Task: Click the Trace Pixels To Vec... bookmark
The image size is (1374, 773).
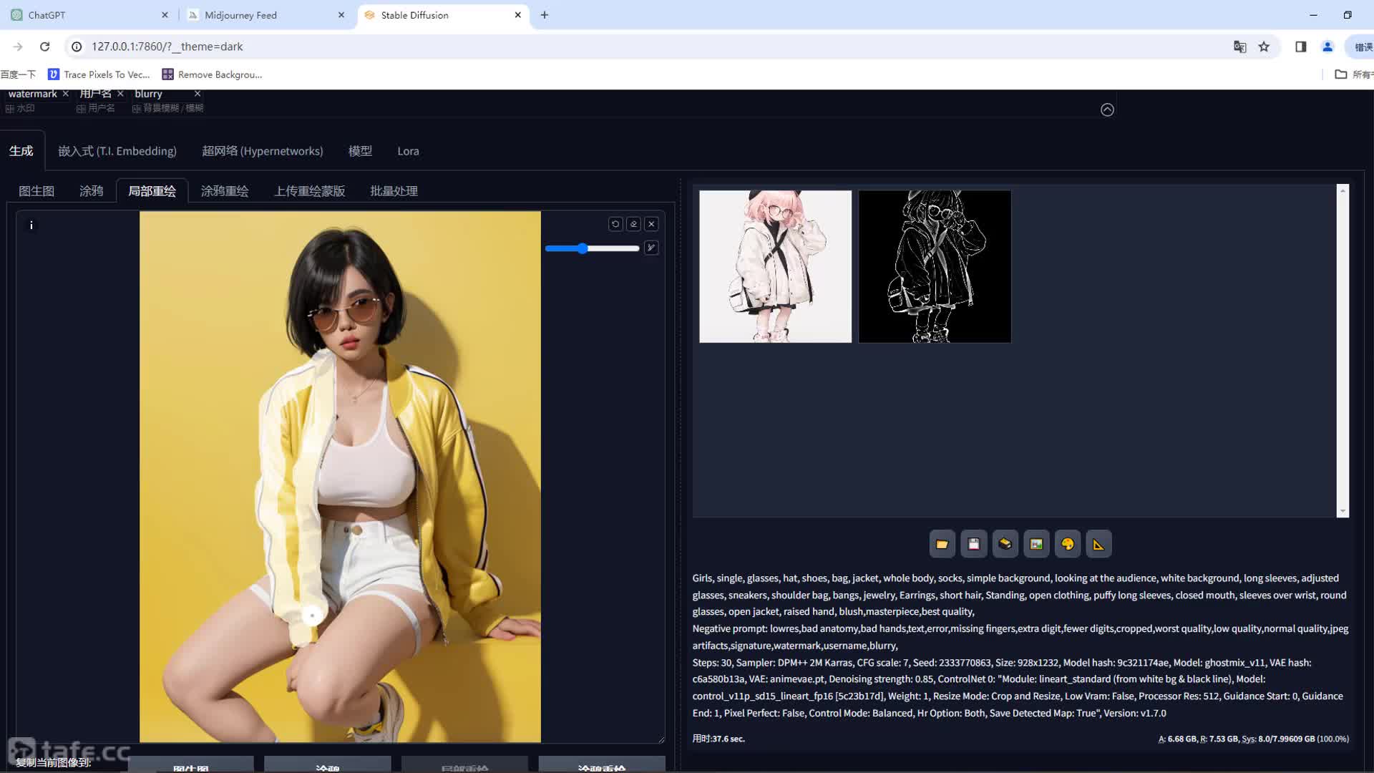Action: 99,74
